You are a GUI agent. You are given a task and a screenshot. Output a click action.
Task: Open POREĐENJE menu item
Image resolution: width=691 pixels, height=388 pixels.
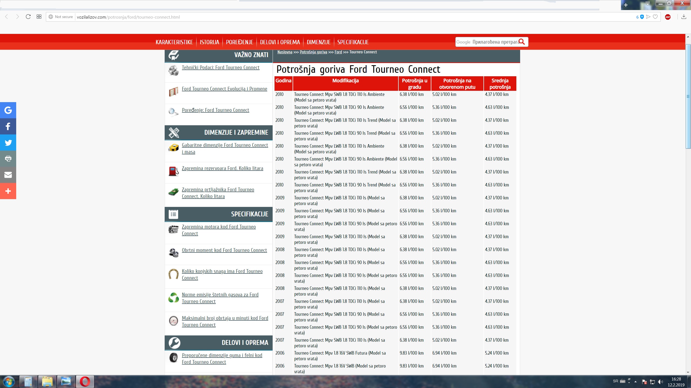coord(239,42)
